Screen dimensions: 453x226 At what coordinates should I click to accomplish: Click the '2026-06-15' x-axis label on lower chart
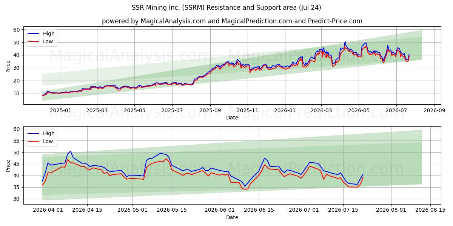pyautogui.click(x=259, y=211)
